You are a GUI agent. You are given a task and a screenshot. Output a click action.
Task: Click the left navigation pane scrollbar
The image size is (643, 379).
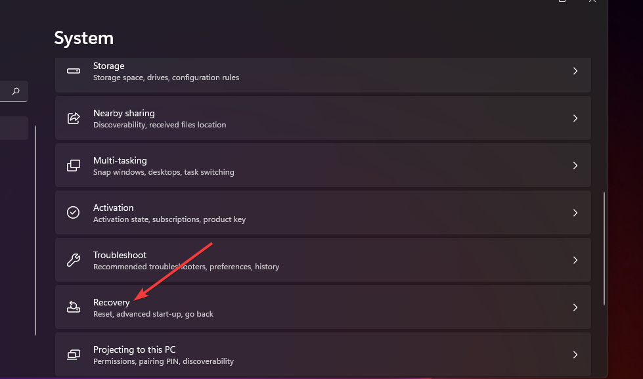[x=35, y=230]
